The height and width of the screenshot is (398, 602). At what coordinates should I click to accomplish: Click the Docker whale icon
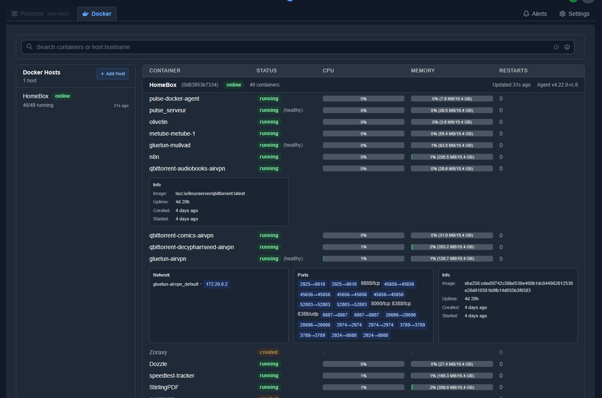[x=85, y=14]
